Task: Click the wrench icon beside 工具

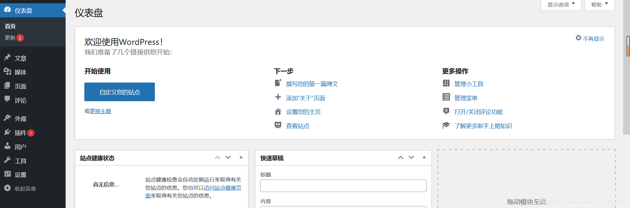Action: [x=7, y=160]
